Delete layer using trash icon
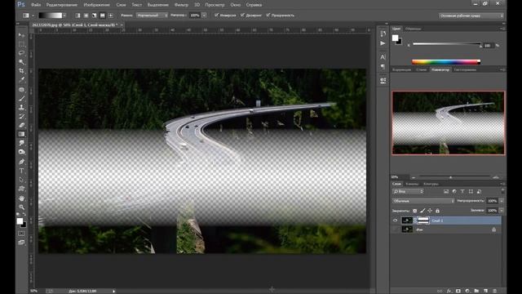This screenshot has height=294, width=522. (x=495, y=291)
